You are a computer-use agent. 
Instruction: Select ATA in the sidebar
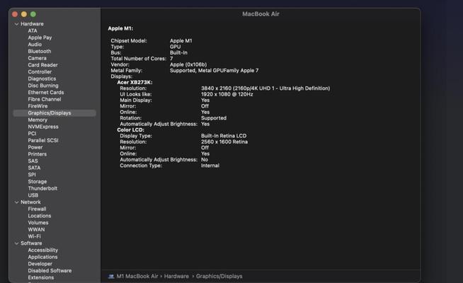coord(33,30)
